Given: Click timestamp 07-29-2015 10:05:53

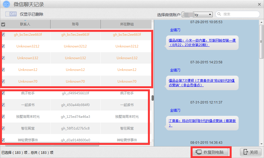Looking at the screenshot, I should click(x=206, y=22).
